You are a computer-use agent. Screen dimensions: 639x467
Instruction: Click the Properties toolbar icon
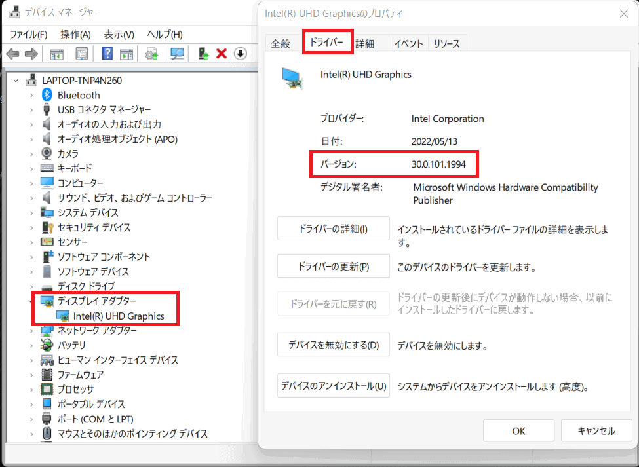coord(82,54)
